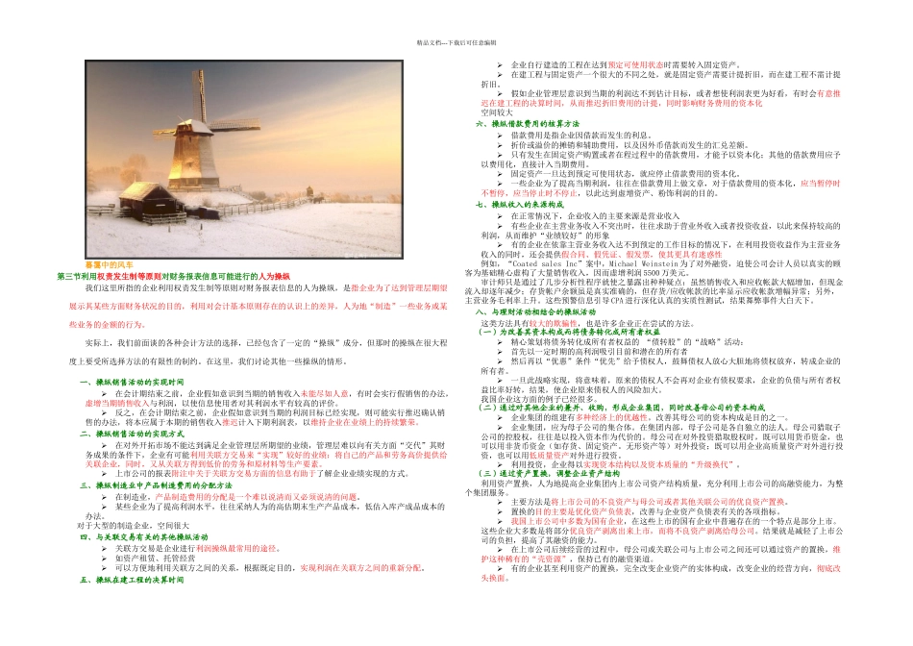Click red text '多种经济上的优越性'
Screen dimensions: 913x646
click(612, 417)
